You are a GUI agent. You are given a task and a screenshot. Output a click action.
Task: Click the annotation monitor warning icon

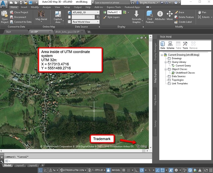[x=200, y=170]
